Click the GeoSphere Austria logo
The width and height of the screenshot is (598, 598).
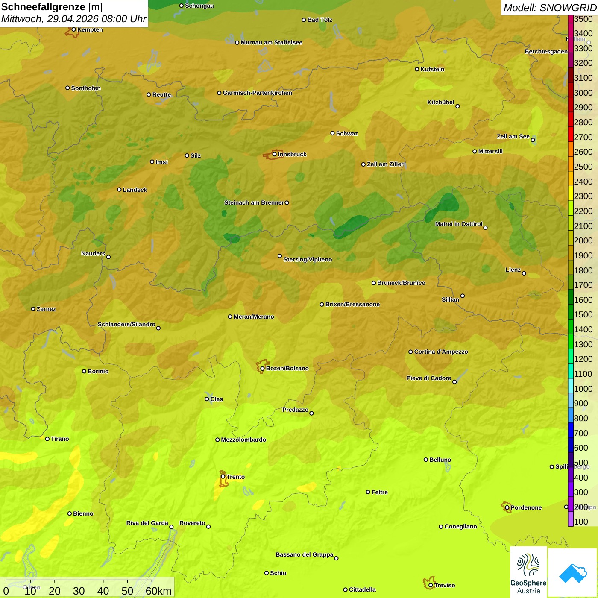(528, 572)
